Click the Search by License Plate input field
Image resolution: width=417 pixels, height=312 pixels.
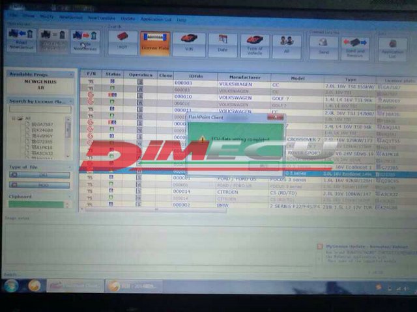pos(38,109)
